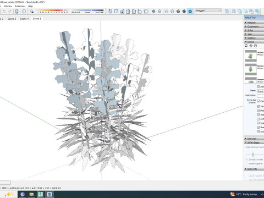Screen dimensions: 264x198
Task: Open the Extensions menu
Action: [20, 6]
